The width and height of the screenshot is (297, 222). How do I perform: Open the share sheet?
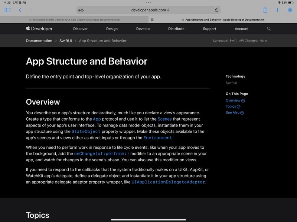[265, 10]
